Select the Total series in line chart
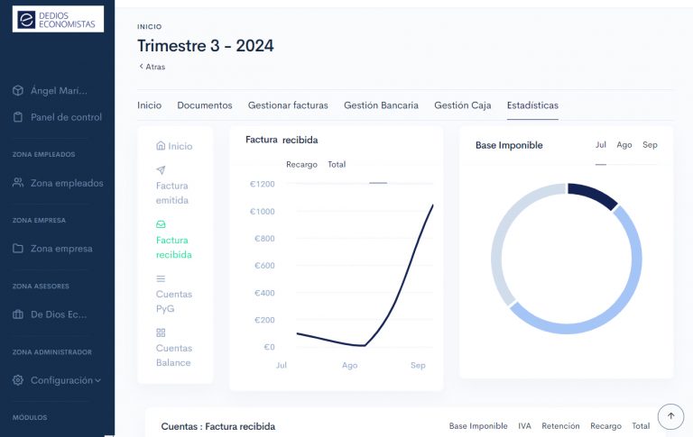 click(x=337, y=164)
